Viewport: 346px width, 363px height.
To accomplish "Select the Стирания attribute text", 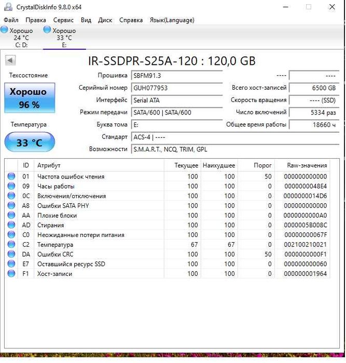I will 50,225.
